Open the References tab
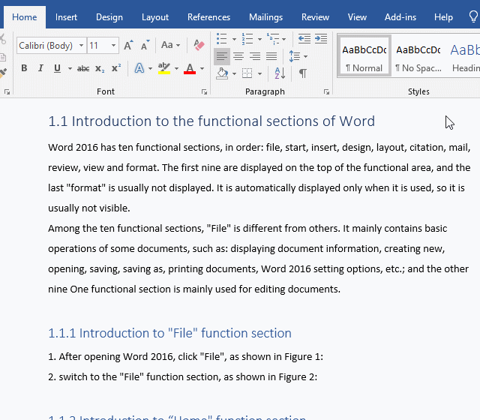This screenshot has height=420, width=480. pyautogui.click(x=208, y=17)
